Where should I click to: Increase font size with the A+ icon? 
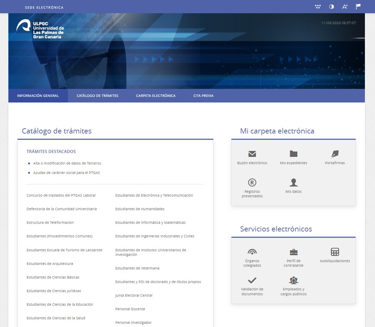[345, 7]
